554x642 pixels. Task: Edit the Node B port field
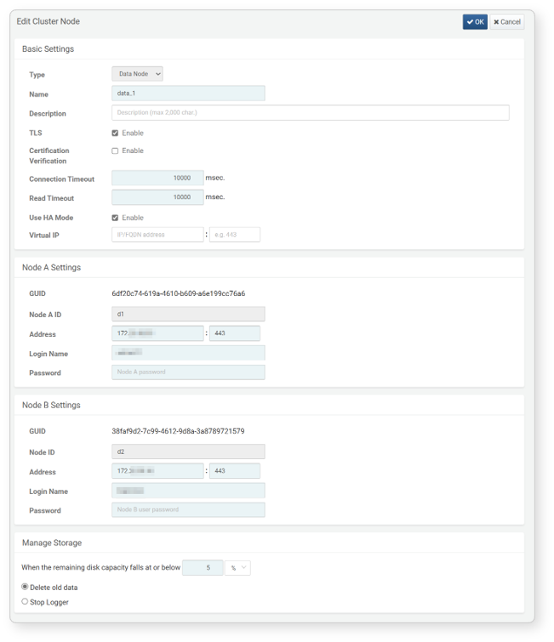pos(234,471)
